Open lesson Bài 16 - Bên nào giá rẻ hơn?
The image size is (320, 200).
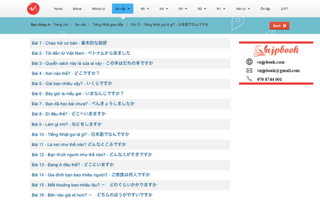92,195
